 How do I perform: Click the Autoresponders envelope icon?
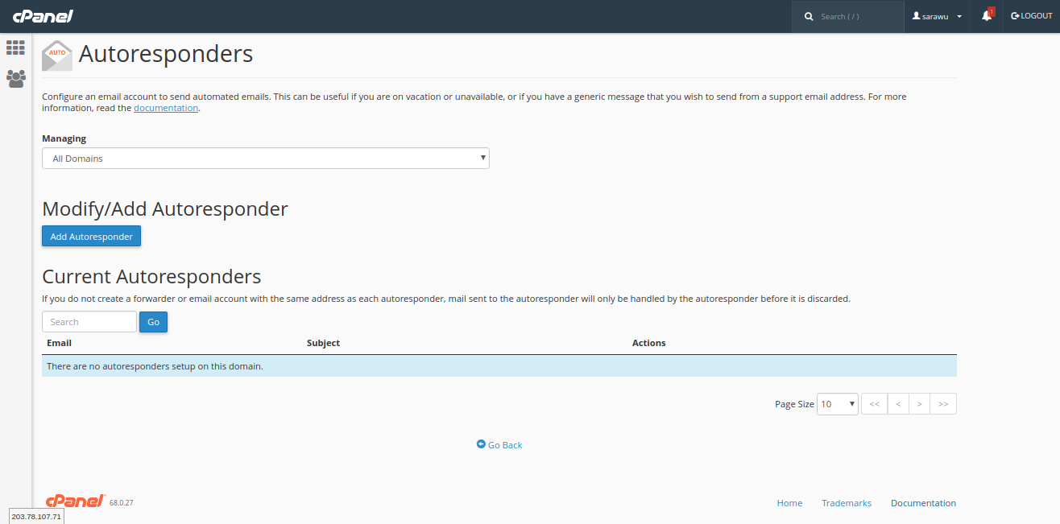click(x=57, y=56)
